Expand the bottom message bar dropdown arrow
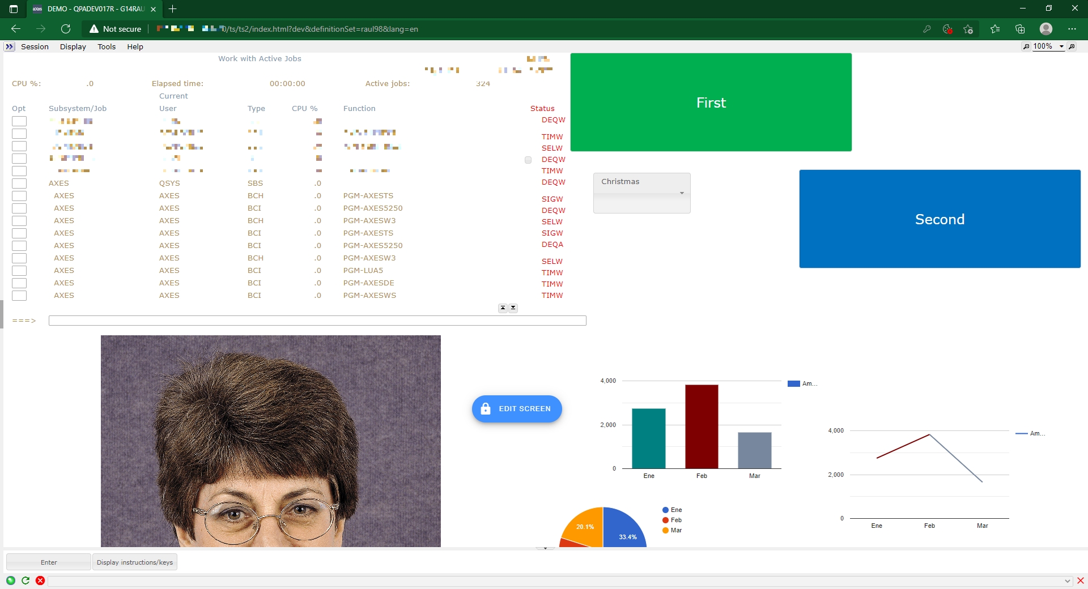Screen dimensions: 1088x589 (x=1067, y=581)
